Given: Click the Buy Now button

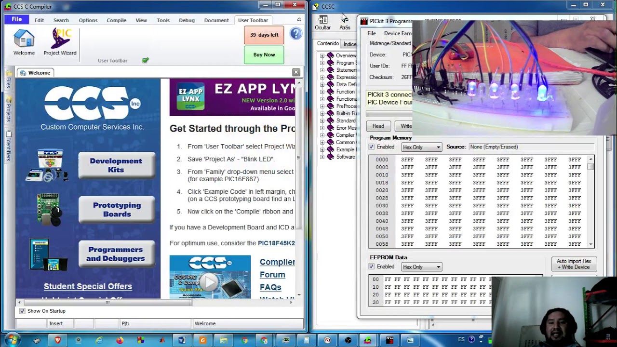Looking at the screenshot, I should coord(264,54).
